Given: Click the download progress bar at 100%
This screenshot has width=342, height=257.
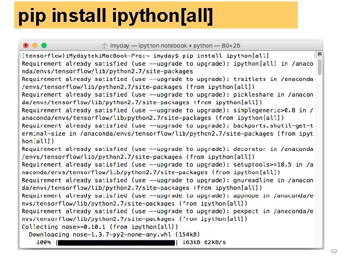Looking at the screenshot, I should (x=117, y=243).
